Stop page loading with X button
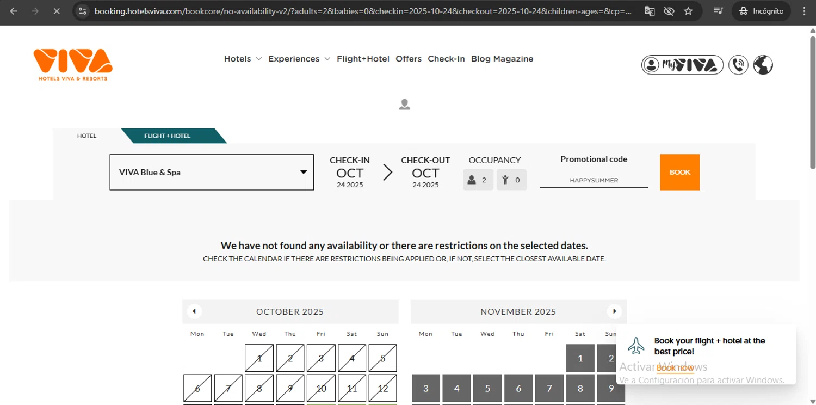This screenshot has width=816, height=405. tap(56, 11)
